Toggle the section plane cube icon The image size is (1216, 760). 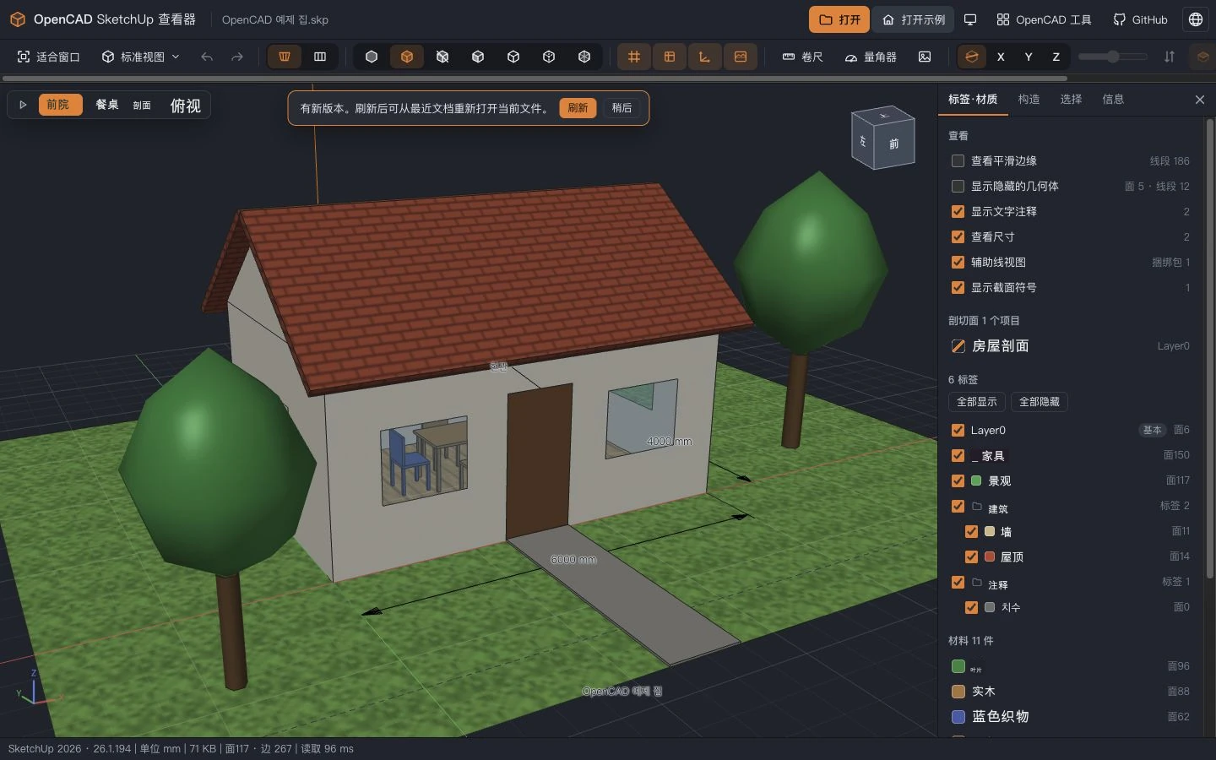[972, 57]
